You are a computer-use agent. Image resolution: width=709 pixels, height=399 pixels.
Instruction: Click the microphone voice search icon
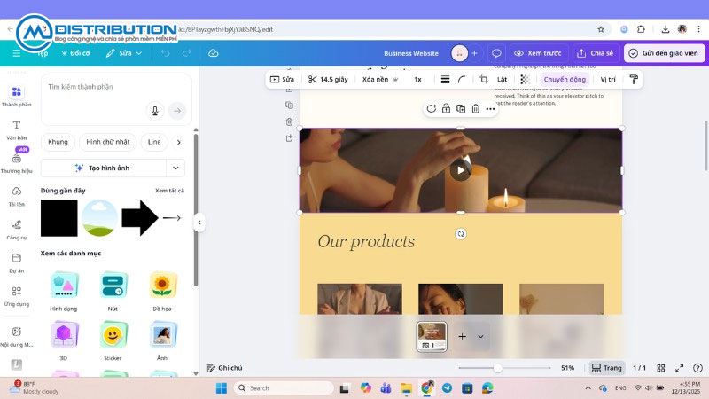coord(155,111)
